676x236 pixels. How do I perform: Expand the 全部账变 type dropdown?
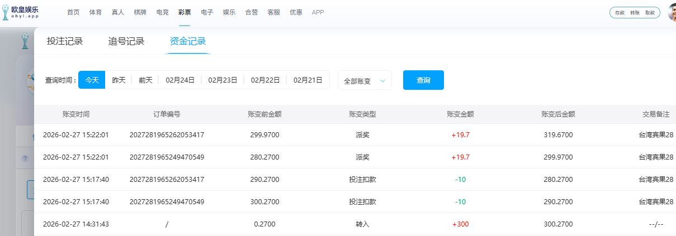365,80
